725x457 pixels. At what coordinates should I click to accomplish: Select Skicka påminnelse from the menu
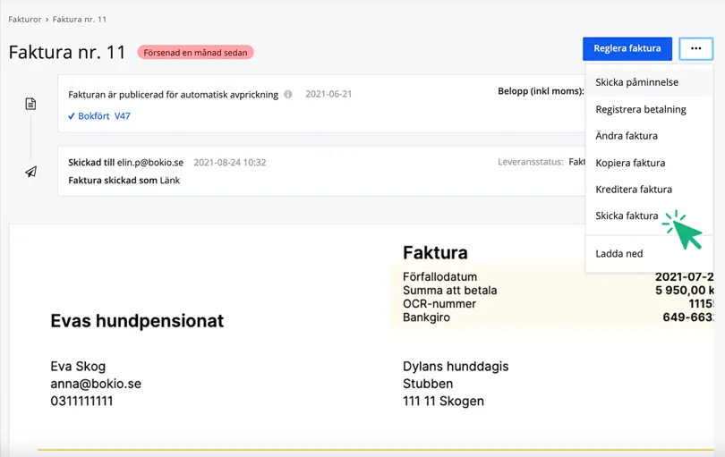pyautogui.click(x=636, y=82)
